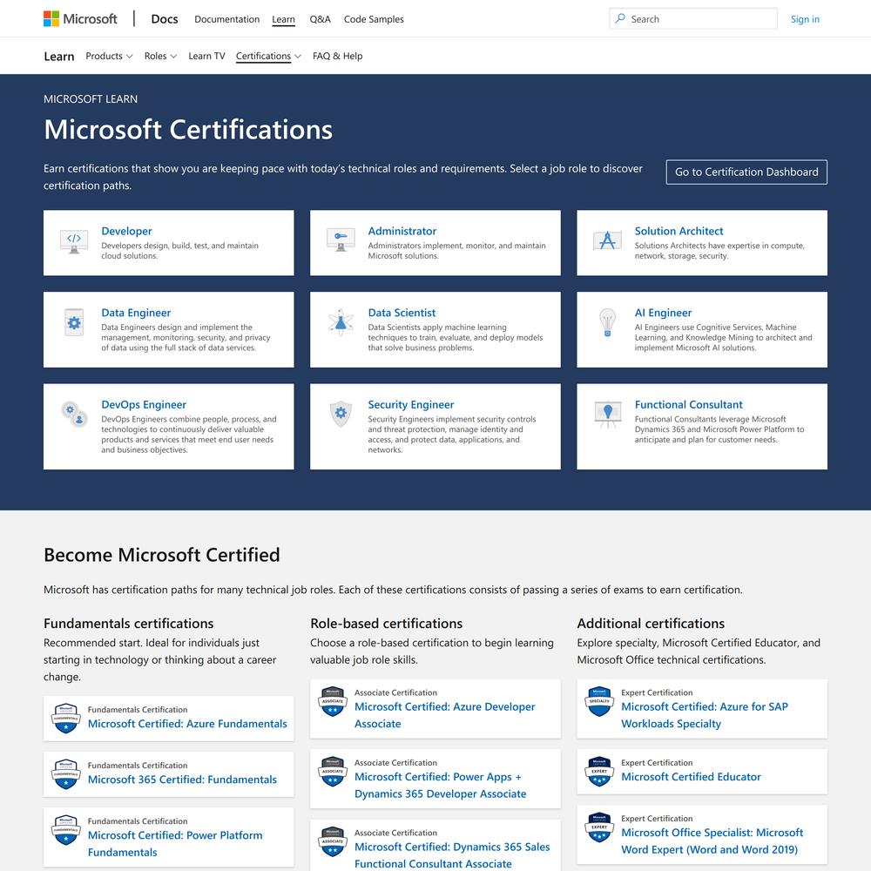
Task: Click the Data Engineer gear icon
Action: [74, 323]
